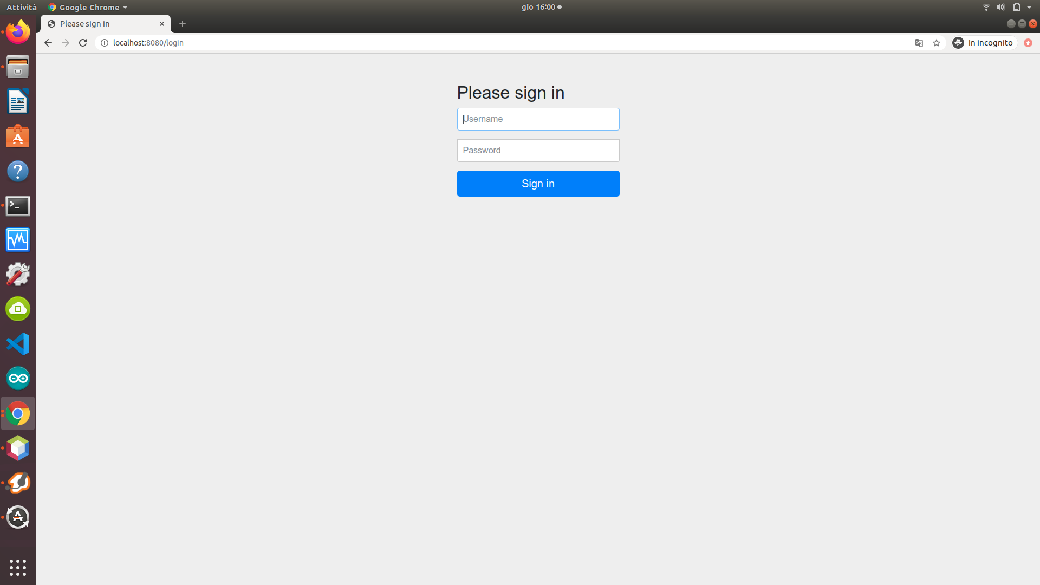
Task: Close the 'Please sign in' tab
Action: click(162, 24)
